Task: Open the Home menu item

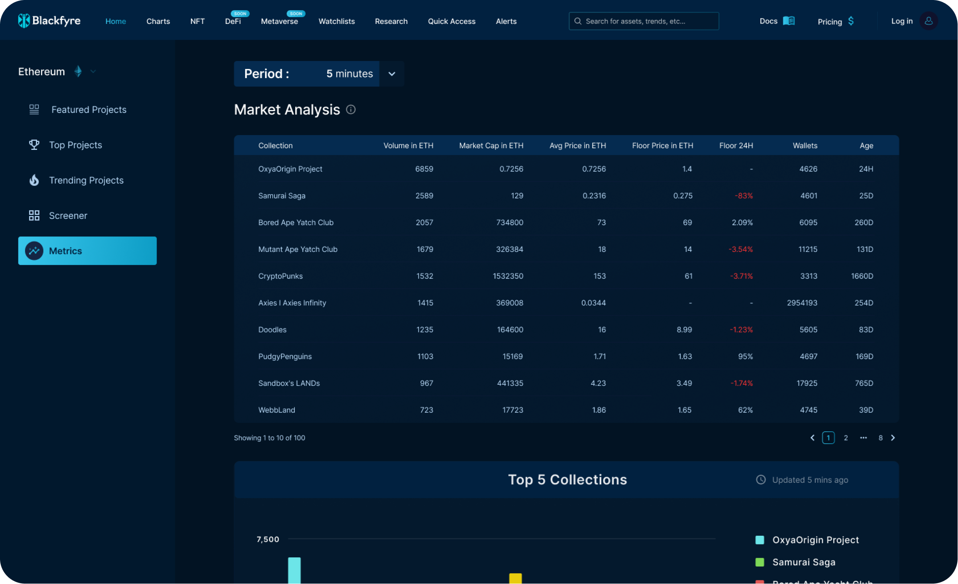Action: click(x=116, y=21)
